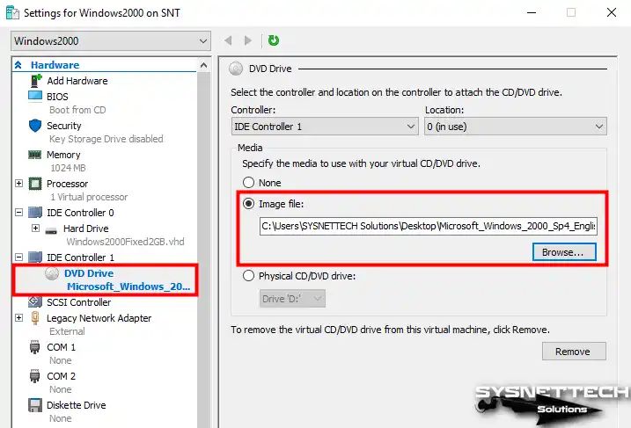Click the IDE Controller 0 icon

click(x=35, y=213)
